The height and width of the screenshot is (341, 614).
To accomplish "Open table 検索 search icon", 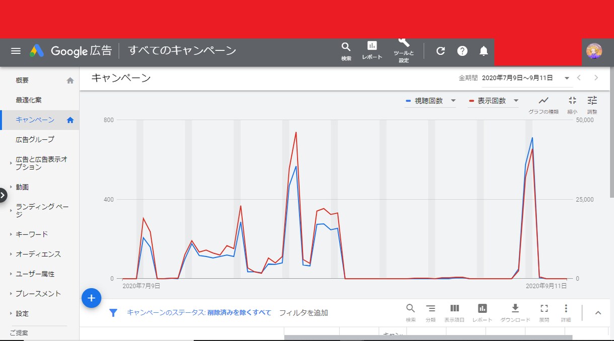I will coord(411,313).
